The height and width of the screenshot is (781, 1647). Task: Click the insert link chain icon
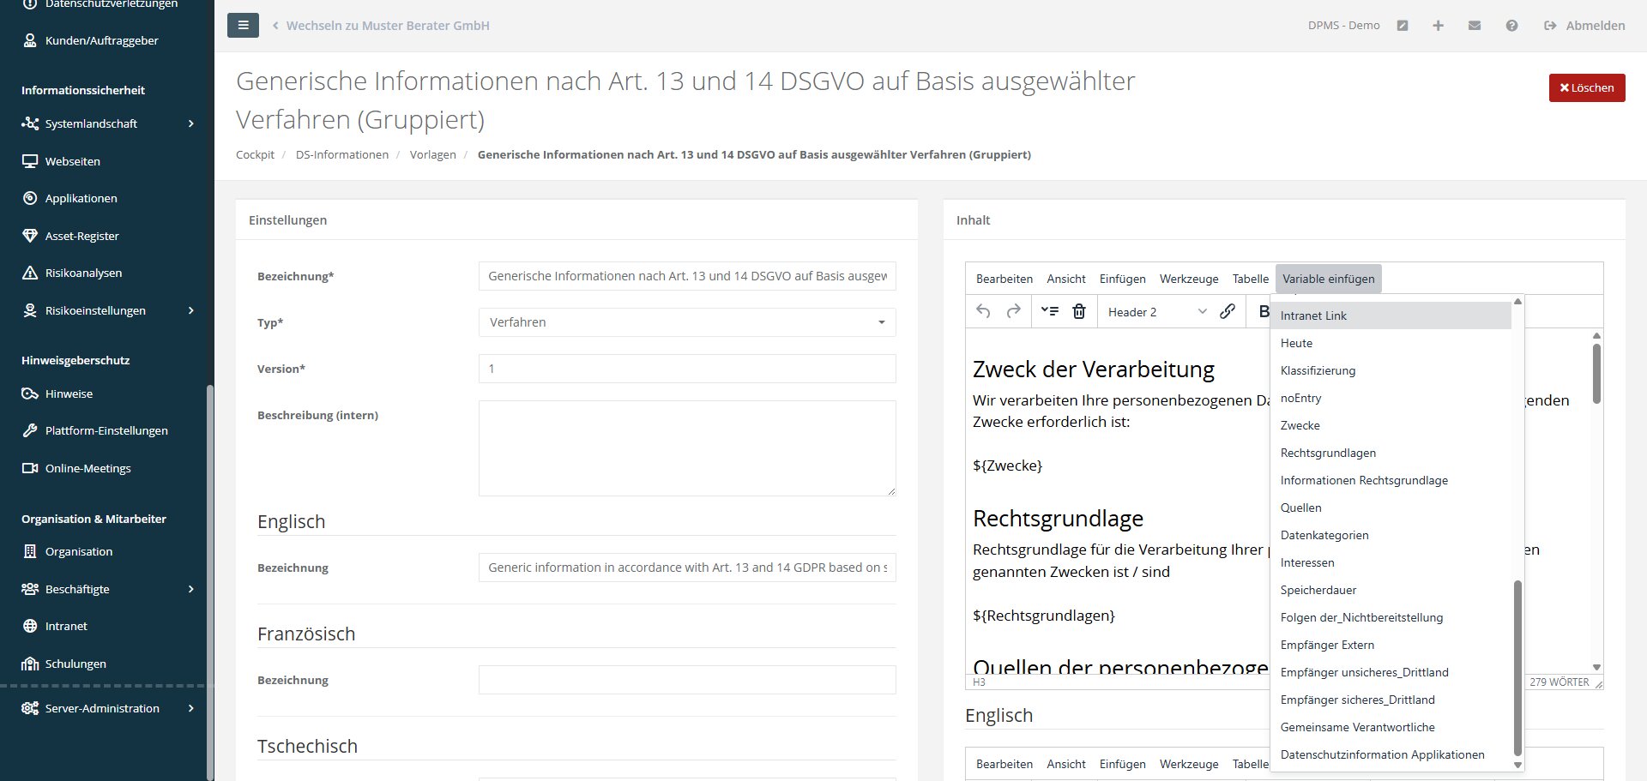(1228, 312)
